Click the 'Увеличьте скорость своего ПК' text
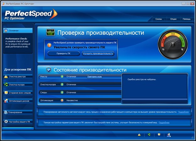This screenshot has height=141, width=196. (x=80, y=47)
